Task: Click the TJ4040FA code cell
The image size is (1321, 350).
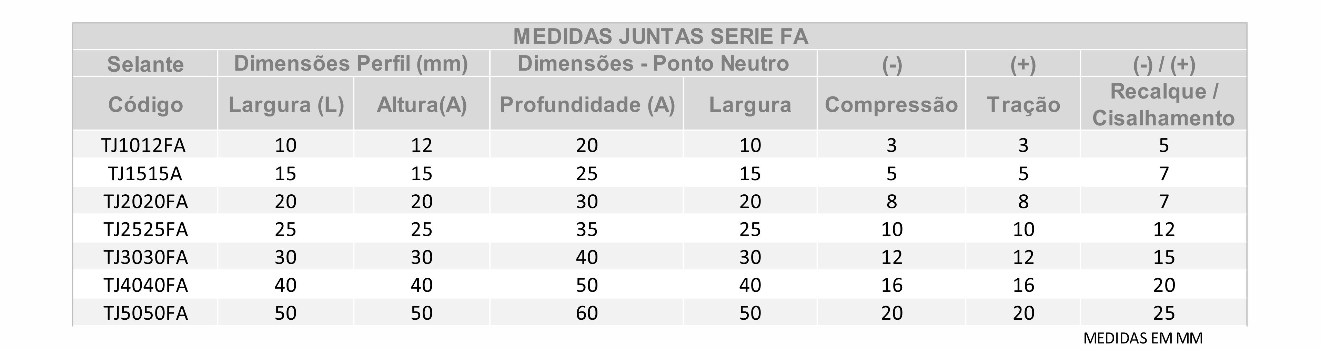Action: [x=145, y=285]
